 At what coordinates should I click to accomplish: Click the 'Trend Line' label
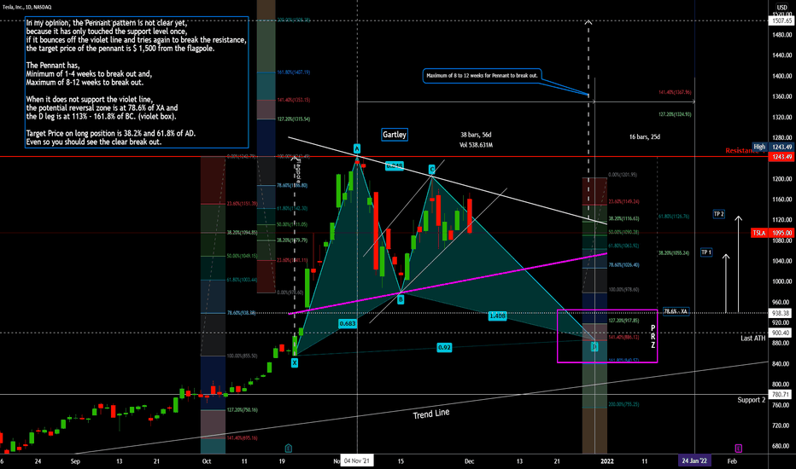[x=431, y=414]
